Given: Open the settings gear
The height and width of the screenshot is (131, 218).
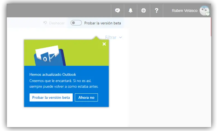Looking at the screenshot, I should [143, 11].
